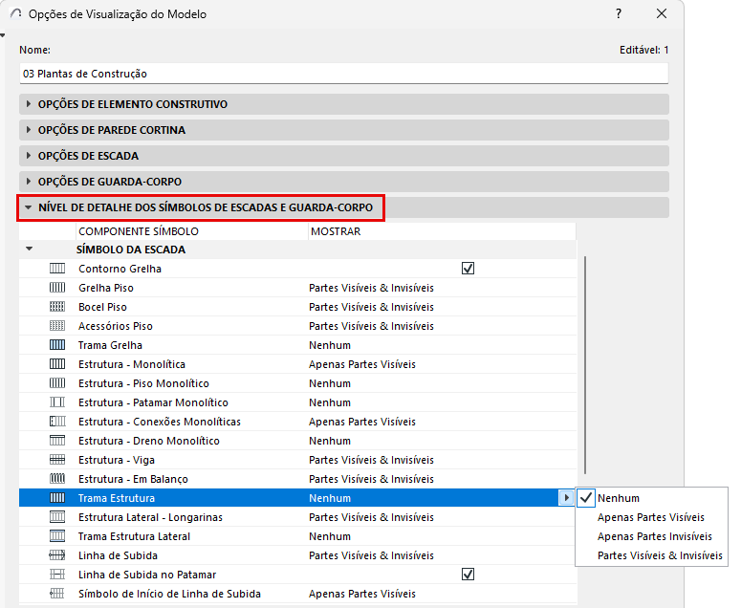The width and height of the screenshot is (741, 608).
Task: Expand Opções de Elemento Construtivo section
Action: coord(29,104)
